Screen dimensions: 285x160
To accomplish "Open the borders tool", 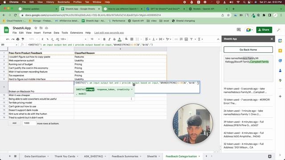I will (x=132, y=39).
